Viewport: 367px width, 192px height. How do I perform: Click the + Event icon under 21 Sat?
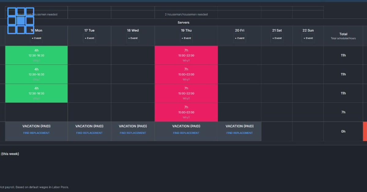(x=277, y=38)
